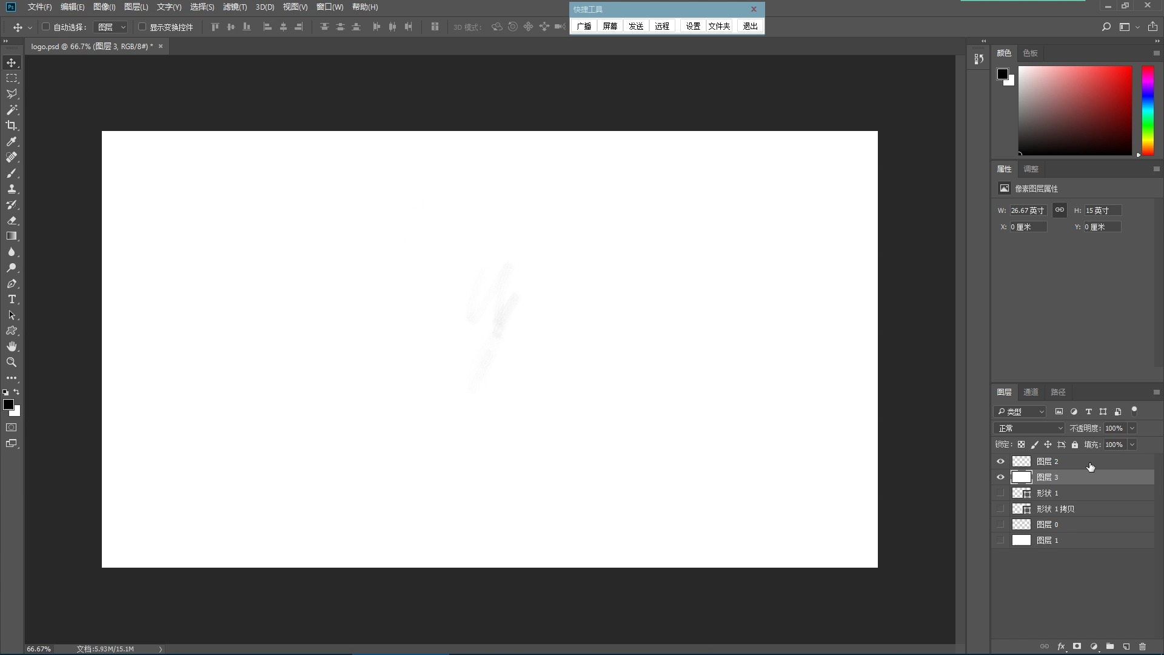Select the History Brush tool
The width and height of the screenshot is (1164, 655).
(12, 204)
